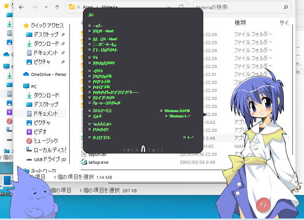The height and width of the screenshot is (220, 304).
Task: Select the sayuri.dll file icon
Action: 84,154
